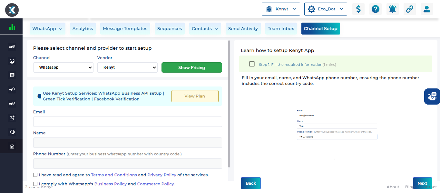Go to the Send Activity tab
This screenshot has width=440, height=193.
pos(243,28)
